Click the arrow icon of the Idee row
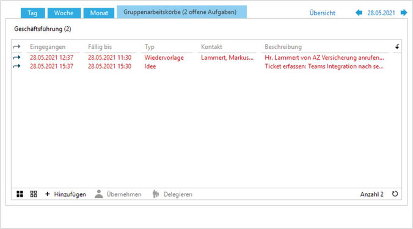This screenshot has width=413, height=229. [16, 66]
